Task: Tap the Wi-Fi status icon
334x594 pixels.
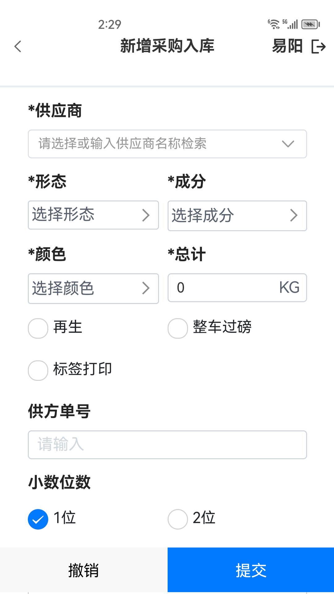Action: 273,24
